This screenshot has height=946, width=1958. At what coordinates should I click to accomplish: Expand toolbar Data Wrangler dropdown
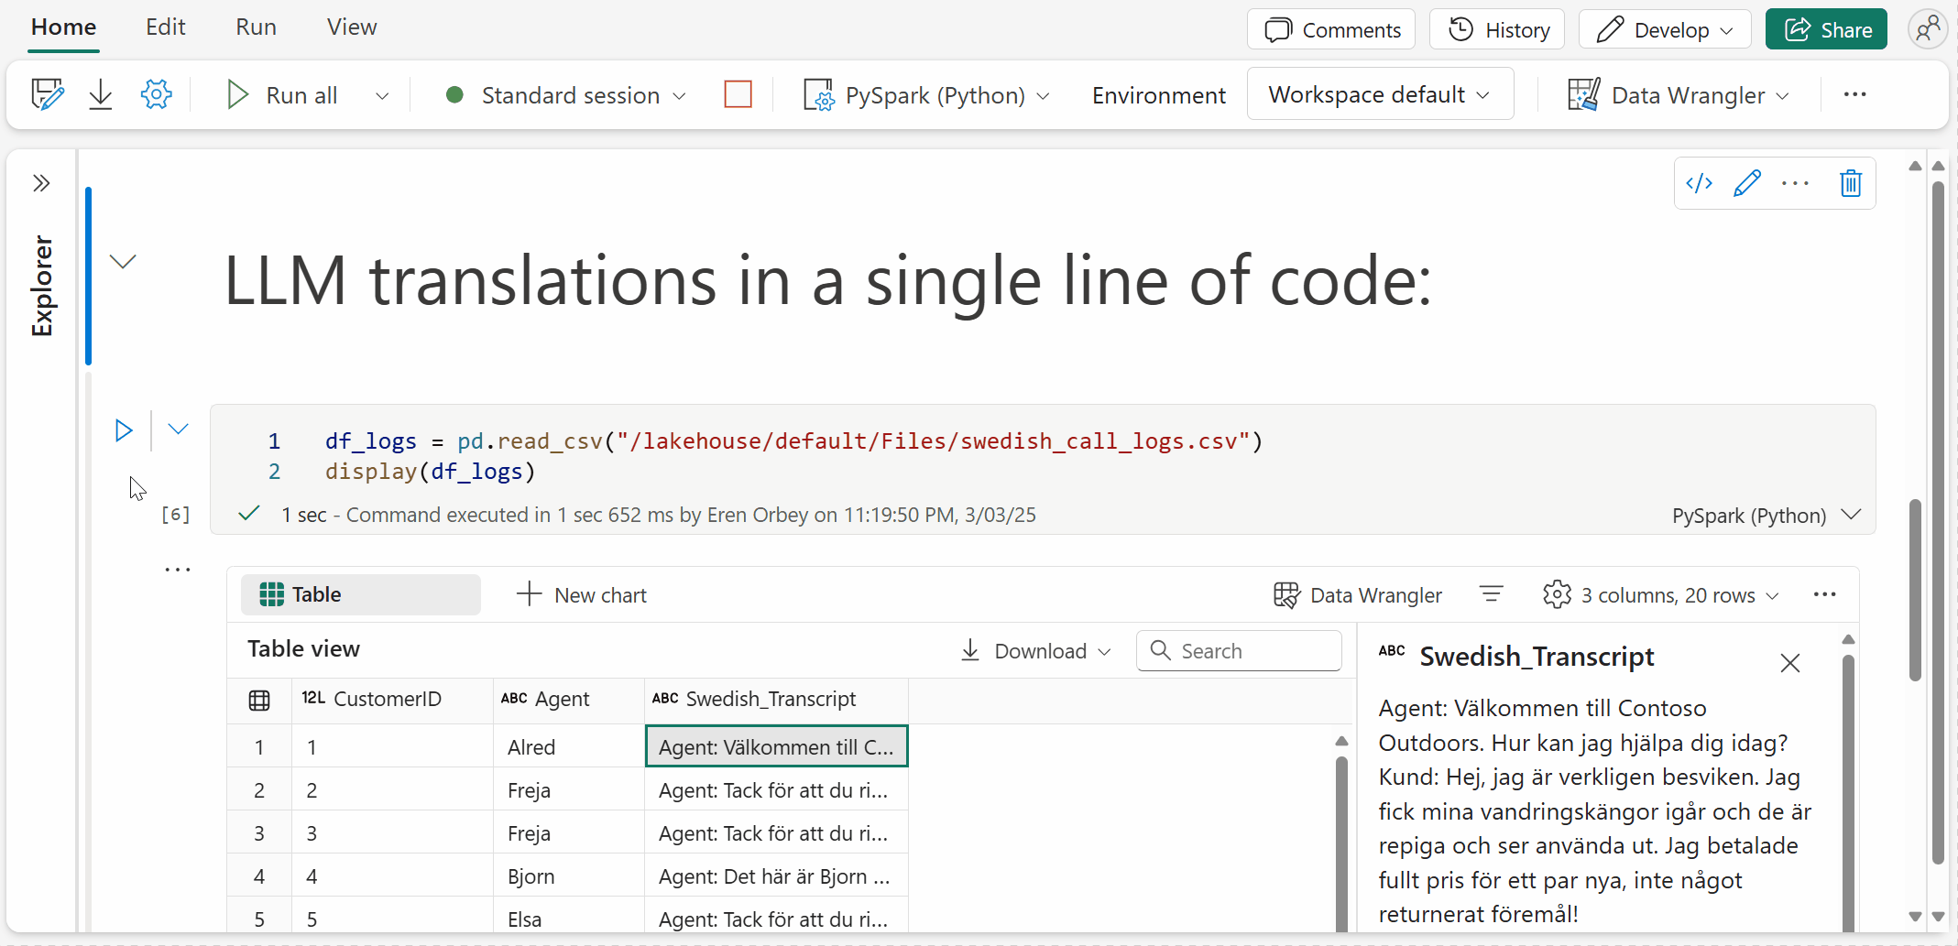point(1782,95)
